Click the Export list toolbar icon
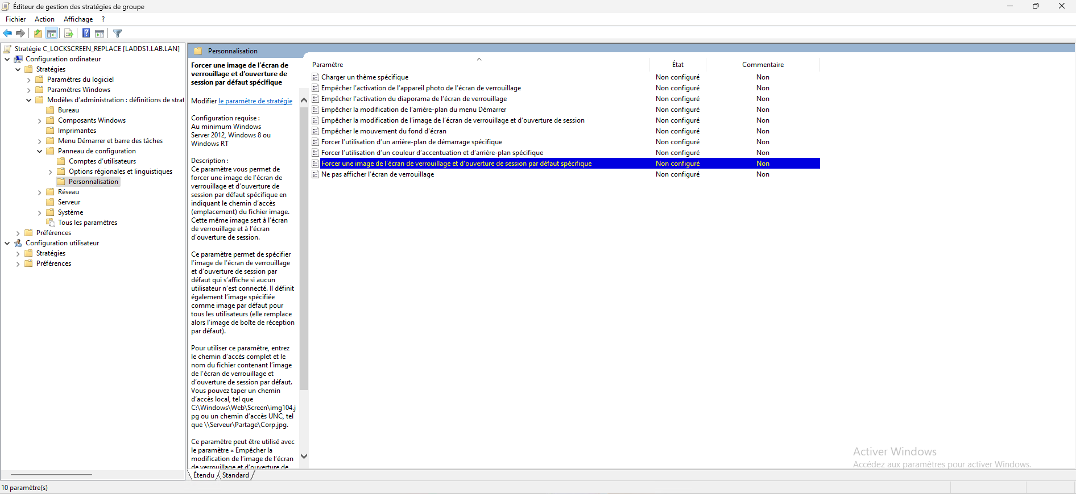 pyautogui.click(x=68, y=34)
